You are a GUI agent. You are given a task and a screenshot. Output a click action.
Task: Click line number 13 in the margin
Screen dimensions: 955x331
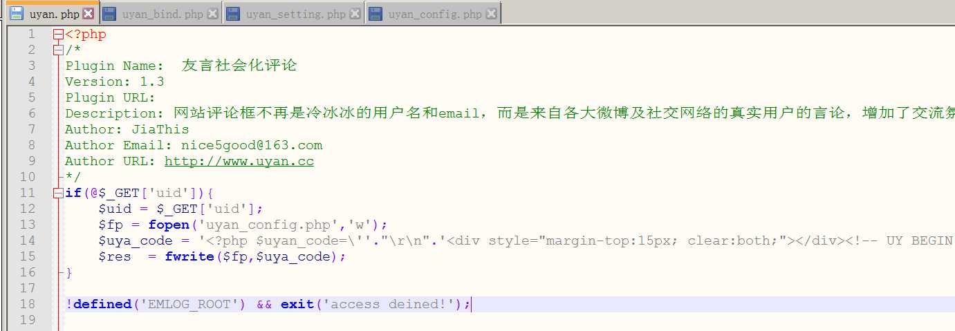click(28, 225)
